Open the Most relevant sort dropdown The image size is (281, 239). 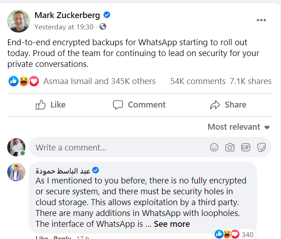click(x=239, y=127)
